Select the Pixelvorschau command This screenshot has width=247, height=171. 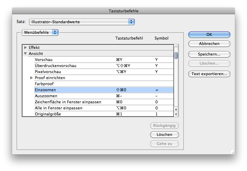click(48, 72)
